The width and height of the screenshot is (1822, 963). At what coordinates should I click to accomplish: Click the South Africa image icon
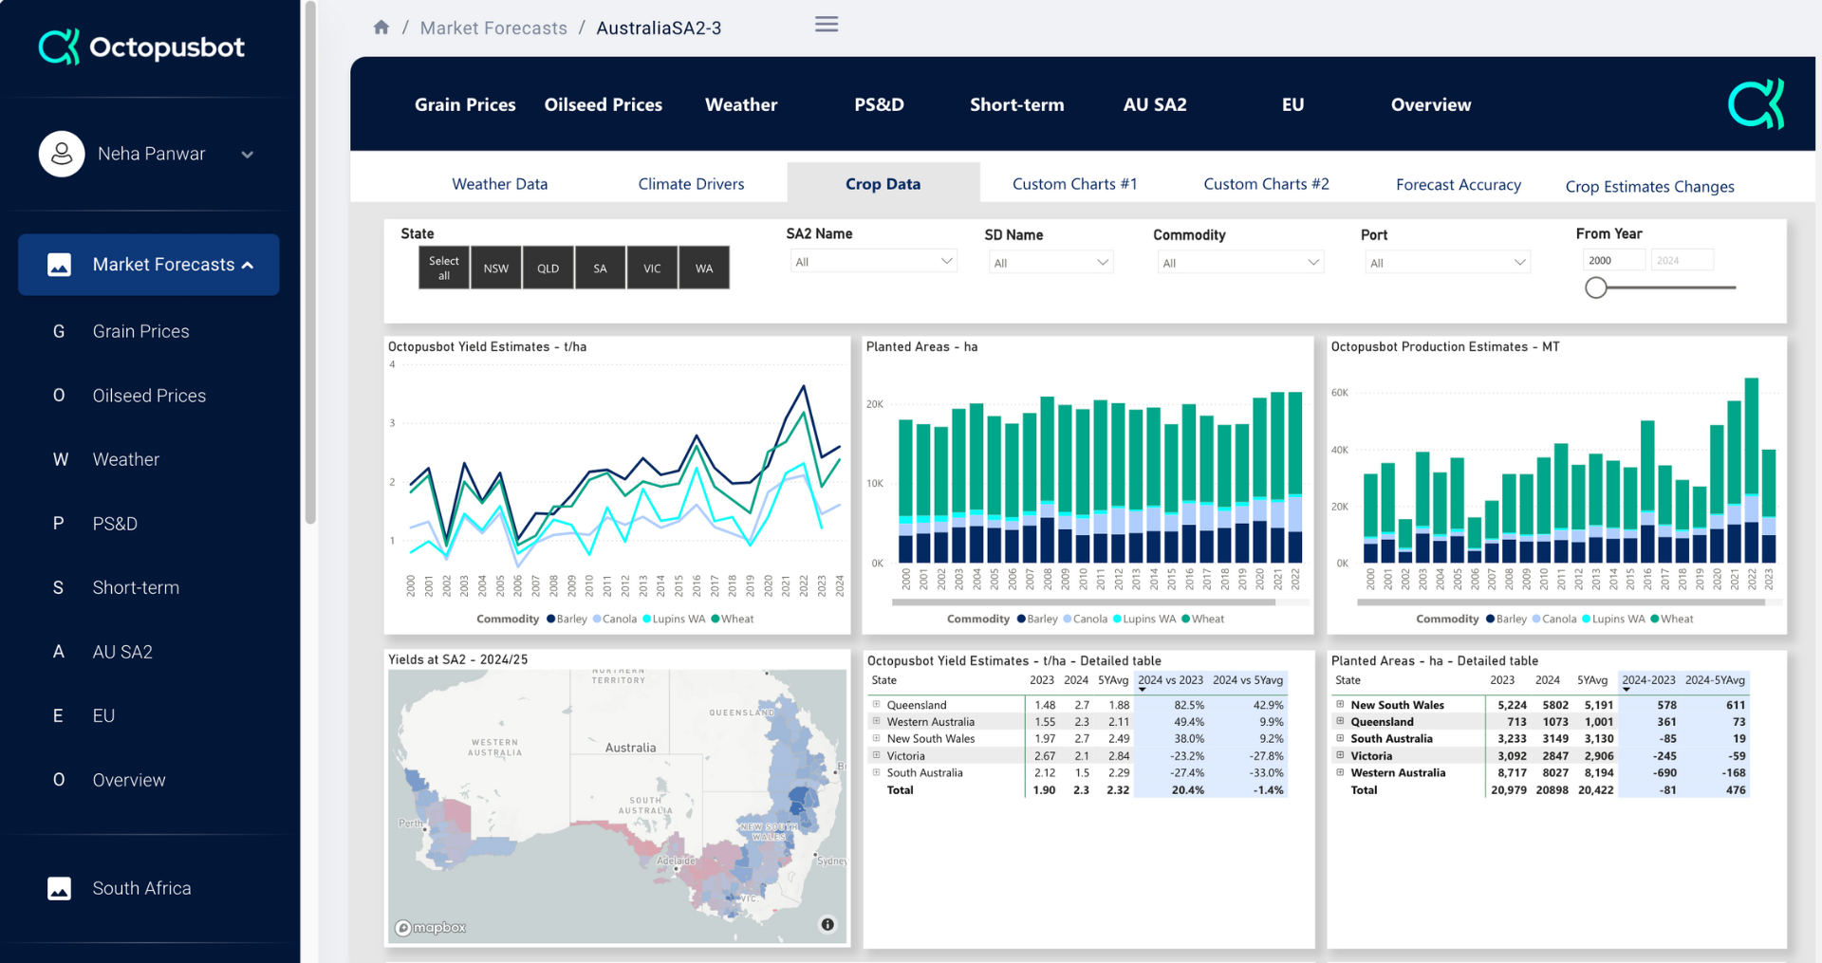pos(59,888)
